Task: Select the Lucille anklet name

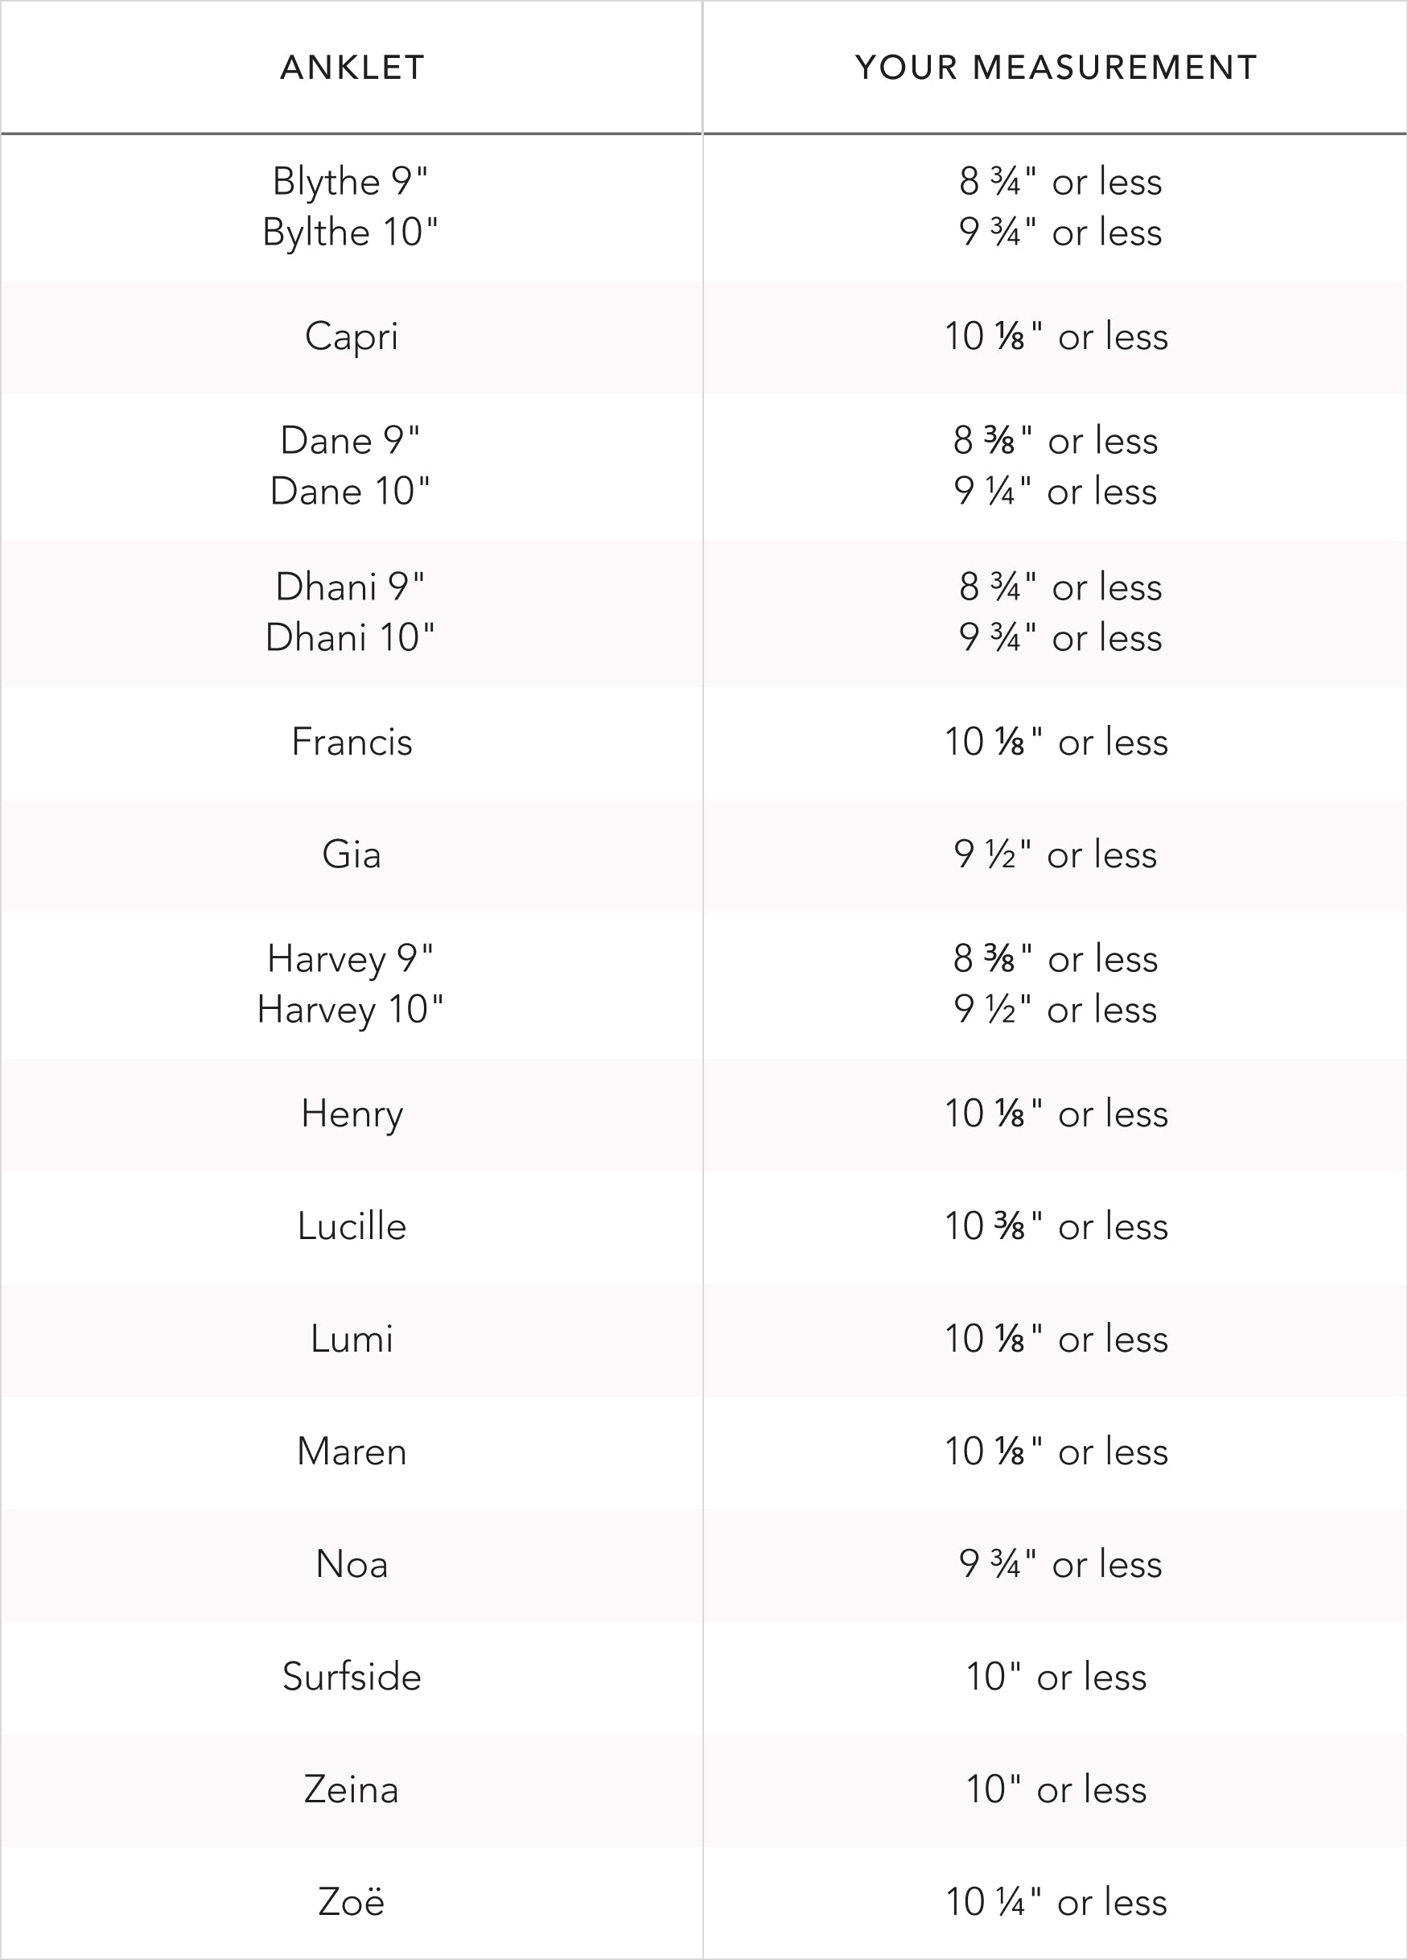Action: 352,1226
